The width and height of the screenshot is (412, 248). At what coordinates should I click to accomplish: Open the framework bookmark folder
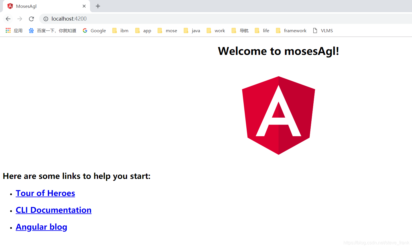(x=291, y=30)
